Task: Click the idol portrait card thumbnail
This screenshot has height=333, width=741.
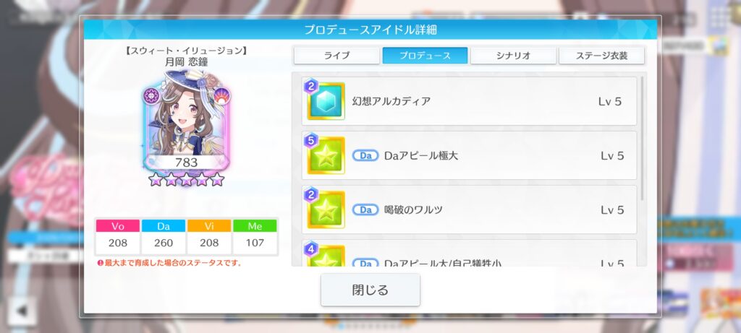Action: click(187, 121)
